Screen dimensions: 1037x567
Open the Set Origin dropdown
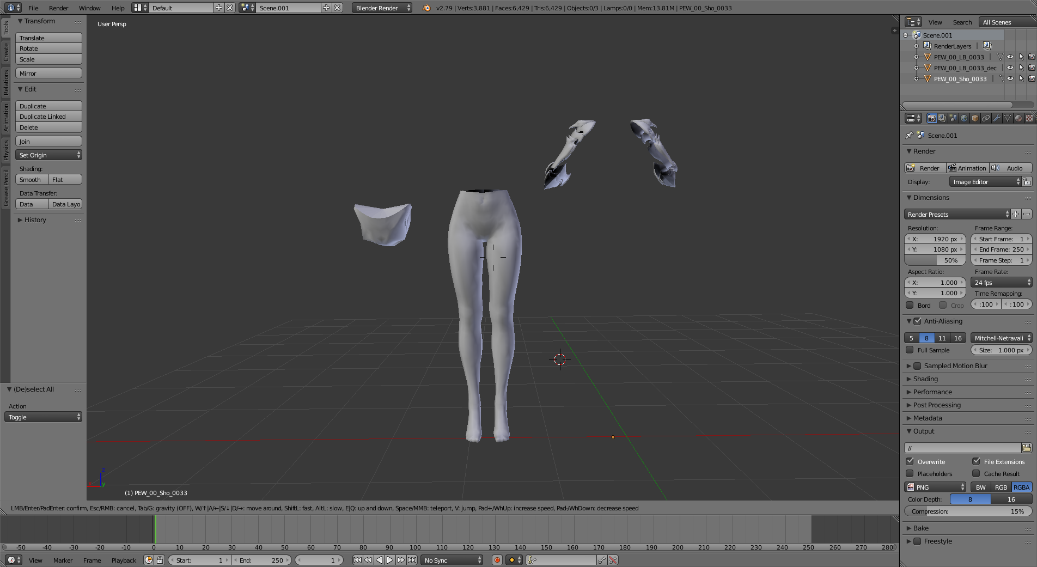48,155
